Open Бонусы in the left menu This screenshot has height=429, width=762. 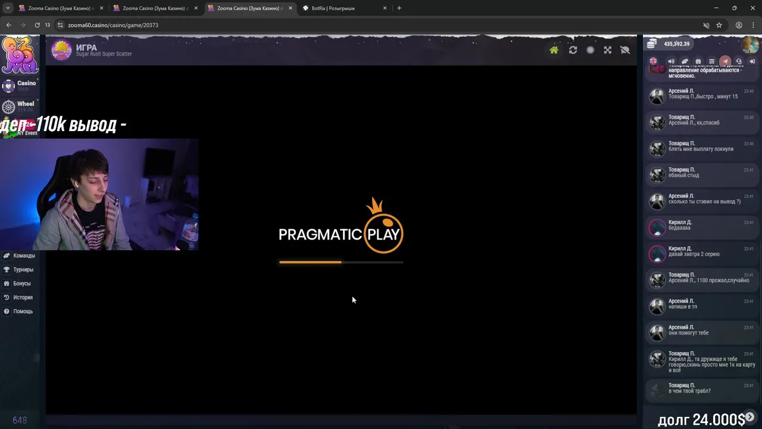point(17,284)
